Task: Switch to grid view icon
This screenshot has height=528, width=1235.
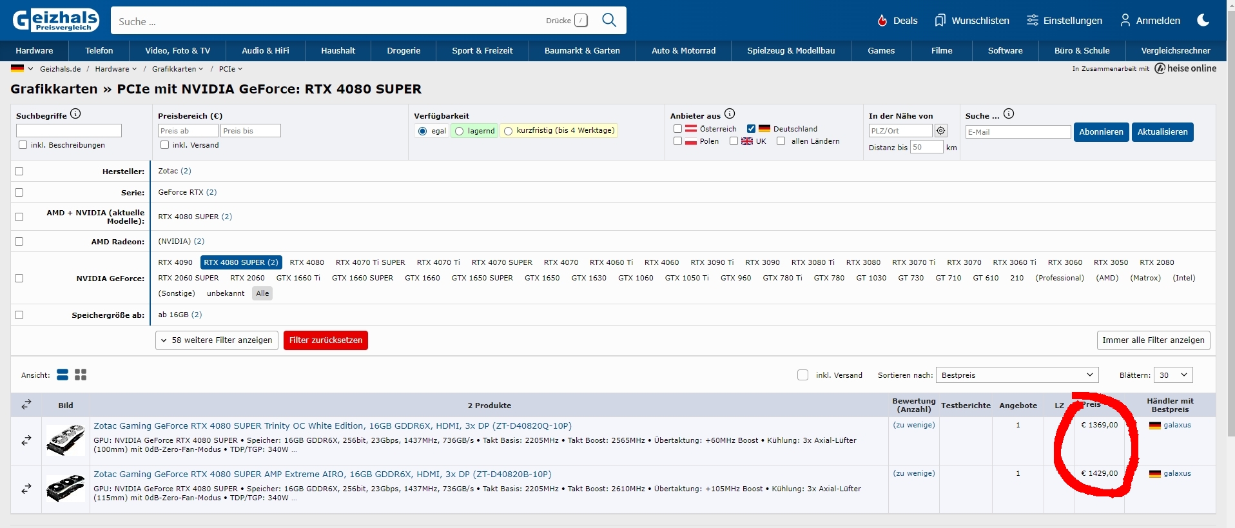Action: point(81,375)
